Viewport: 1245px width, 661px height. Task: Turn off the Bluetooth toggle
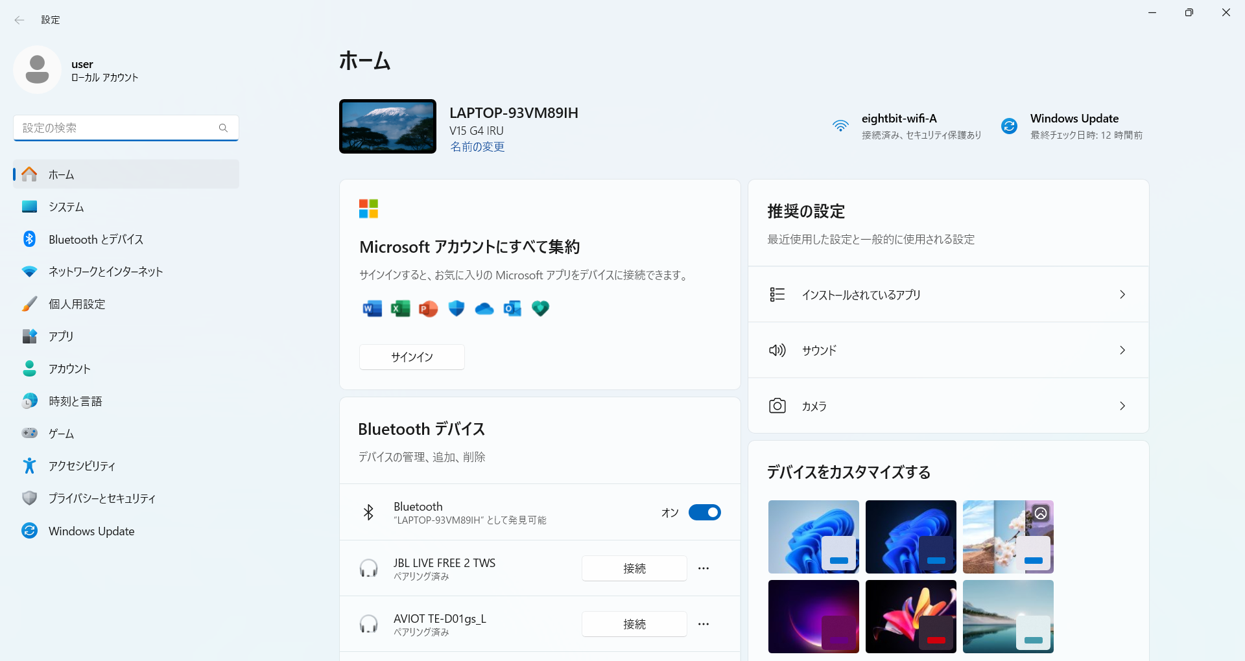[704, 512]
